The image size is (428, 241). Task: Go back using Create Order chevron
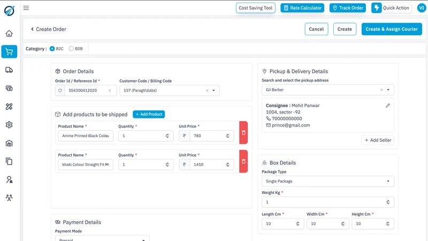(x=32, y=29)
